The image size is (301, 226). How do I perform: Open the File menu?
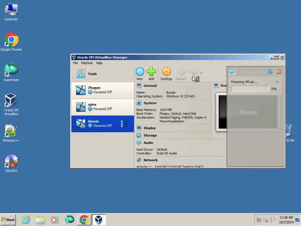(75, 63)
